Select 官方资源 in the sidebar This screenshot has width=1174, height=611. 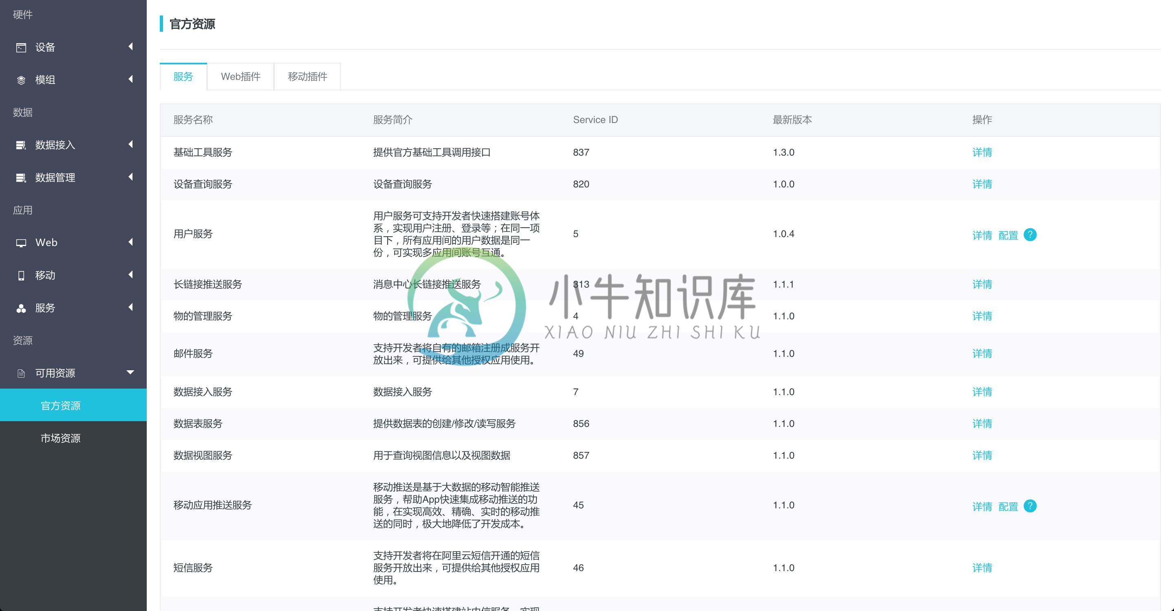point(73,405)
